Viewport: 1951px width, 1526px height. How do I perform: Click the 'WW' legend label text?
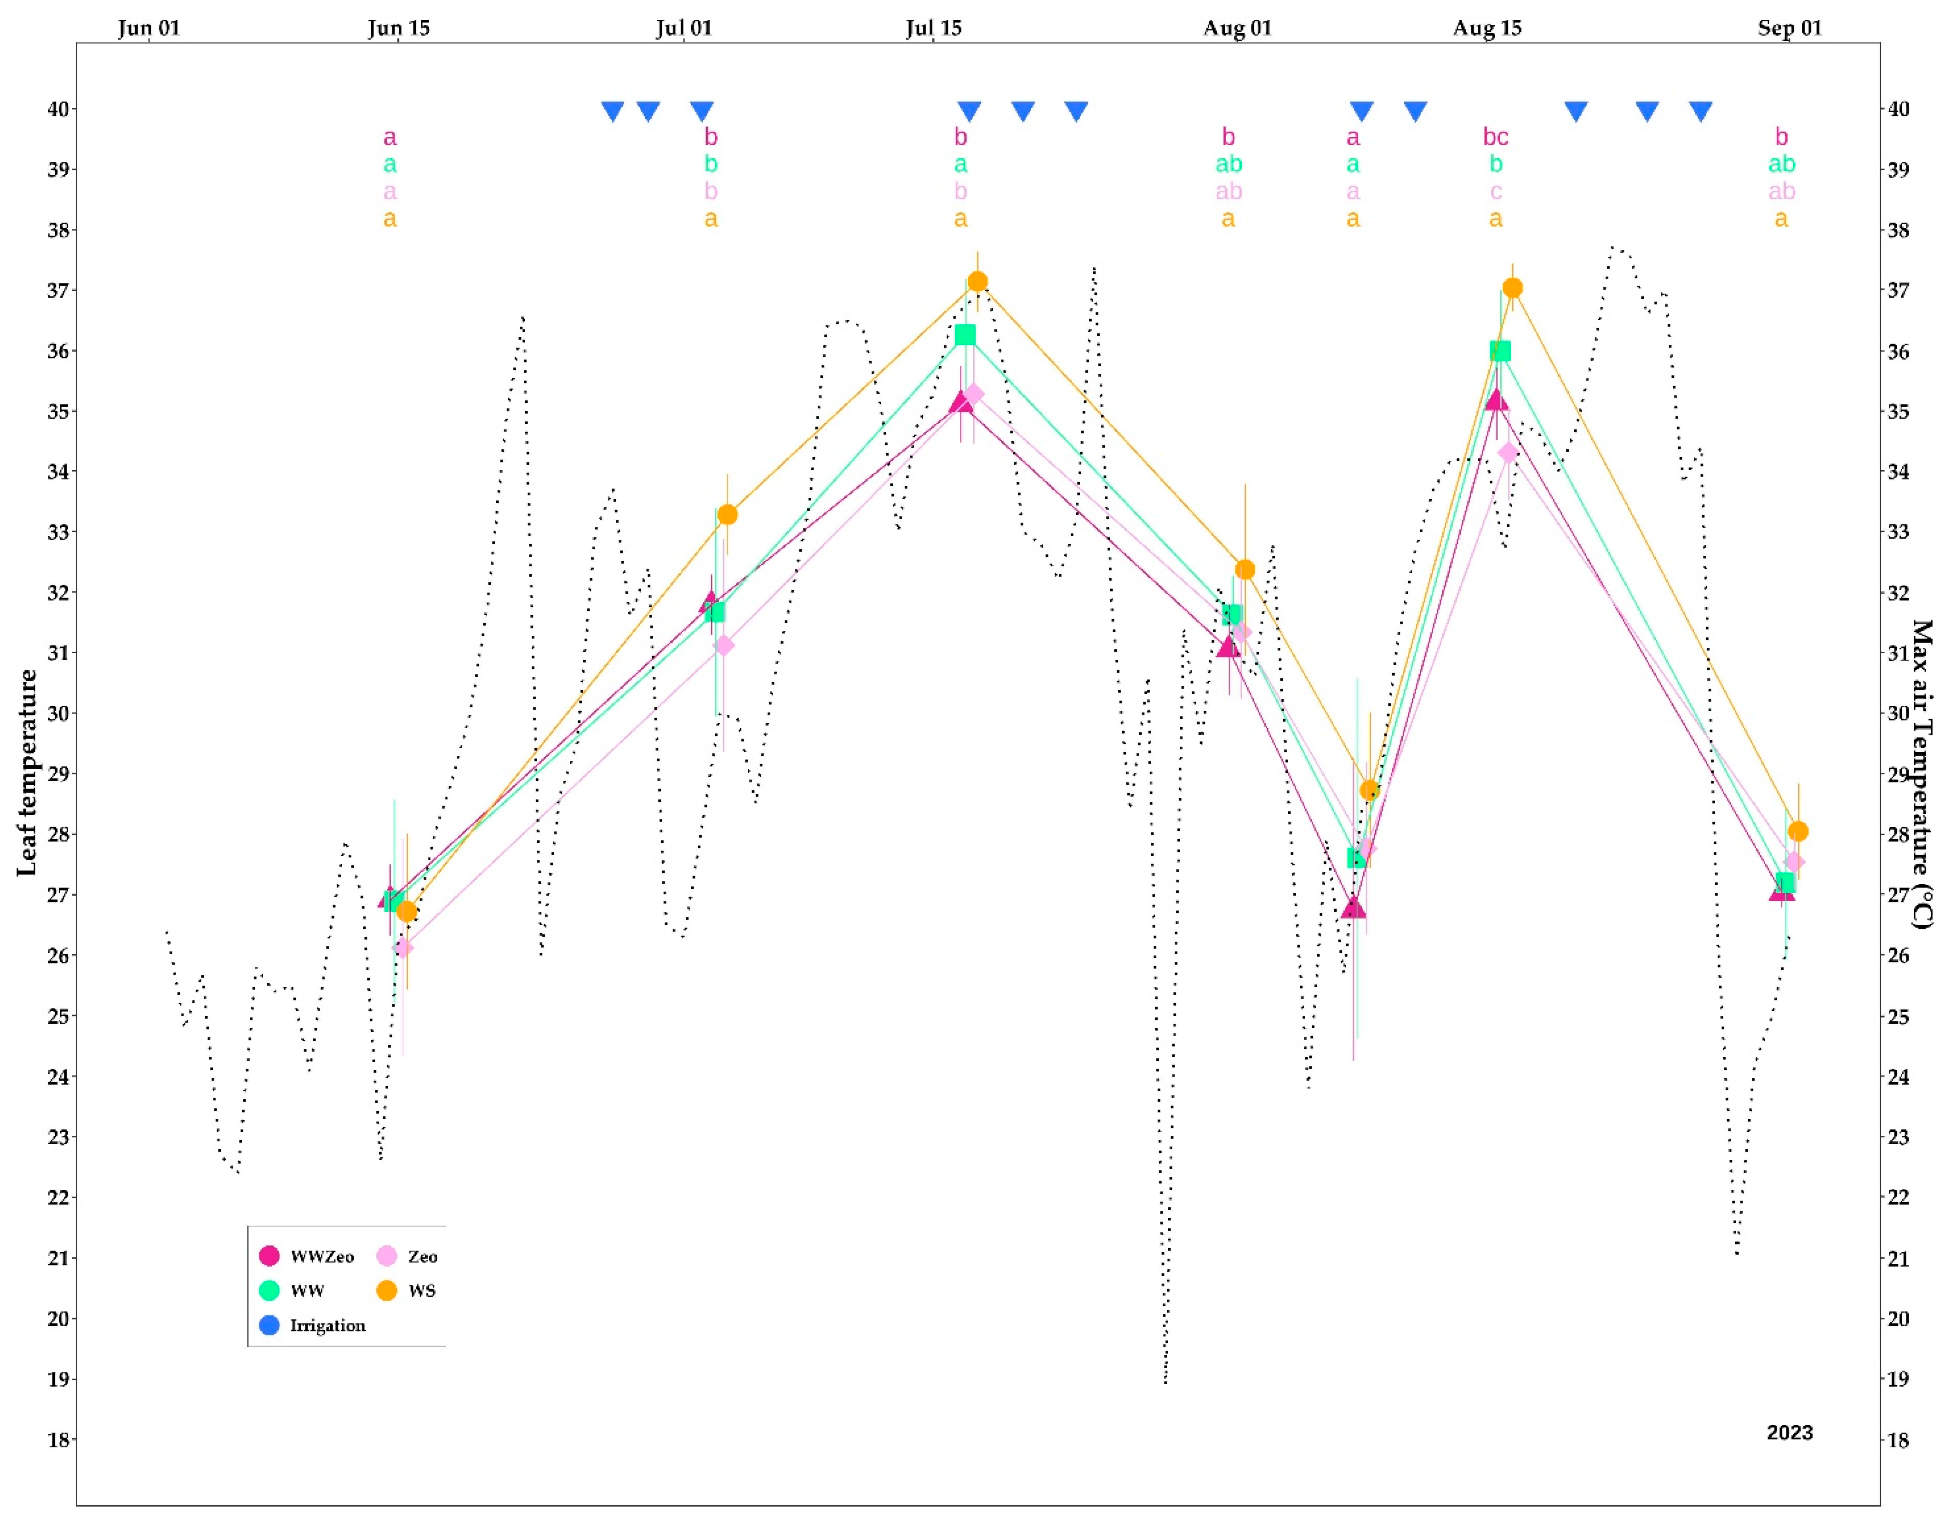(307, 1291)
